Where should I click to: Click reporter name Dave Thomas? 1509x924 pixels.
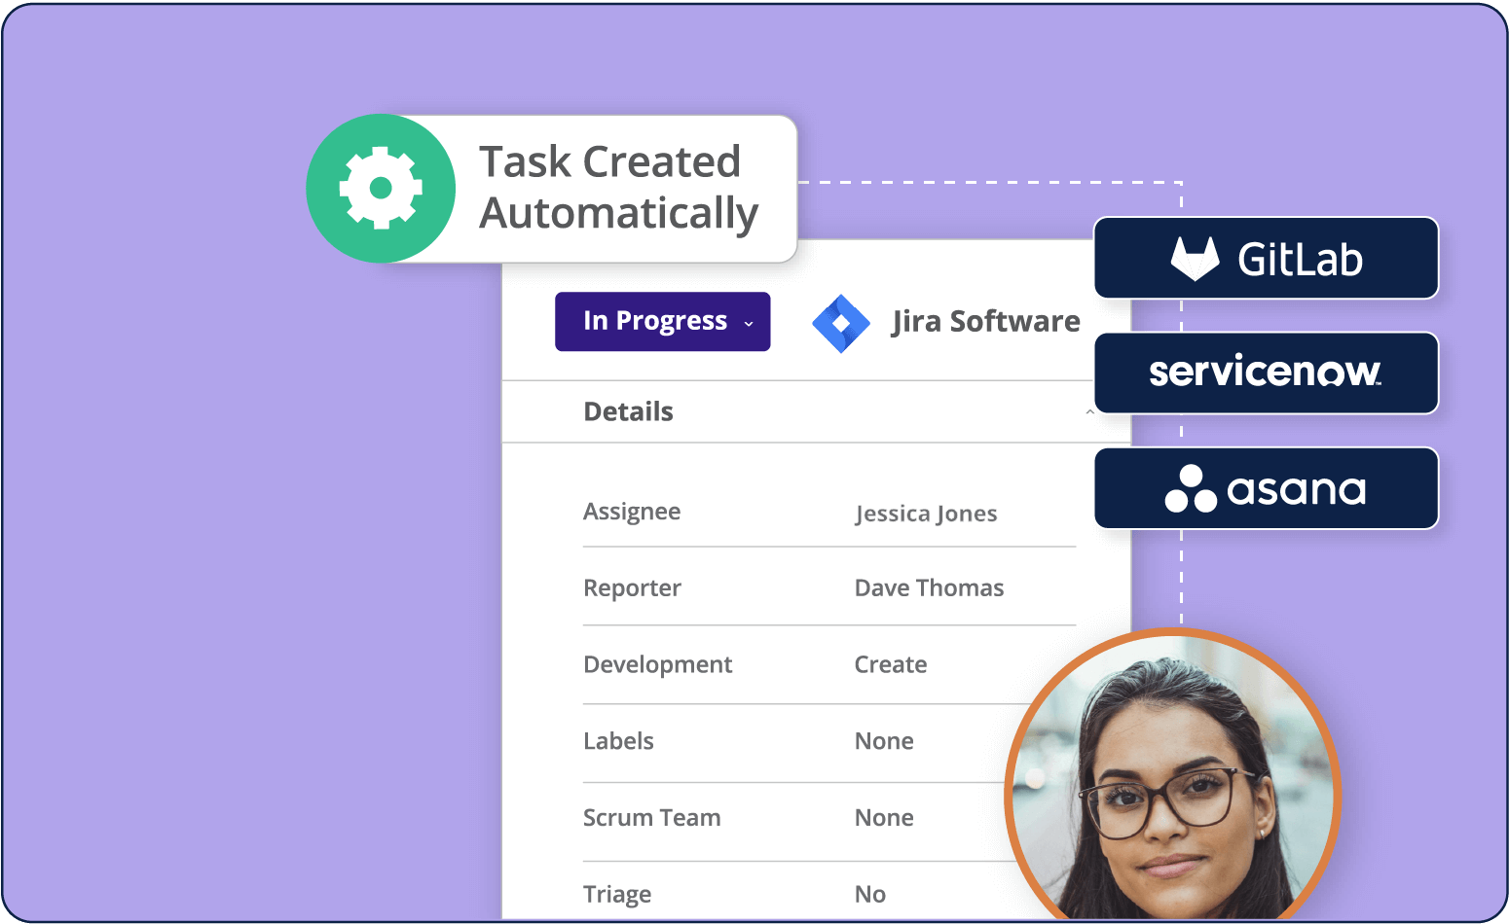pos(929,587)
